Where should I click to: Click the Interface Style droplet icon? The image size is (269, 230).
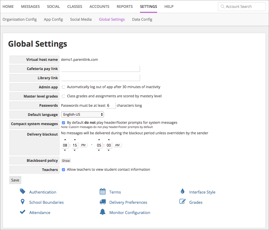pos(183,191)
